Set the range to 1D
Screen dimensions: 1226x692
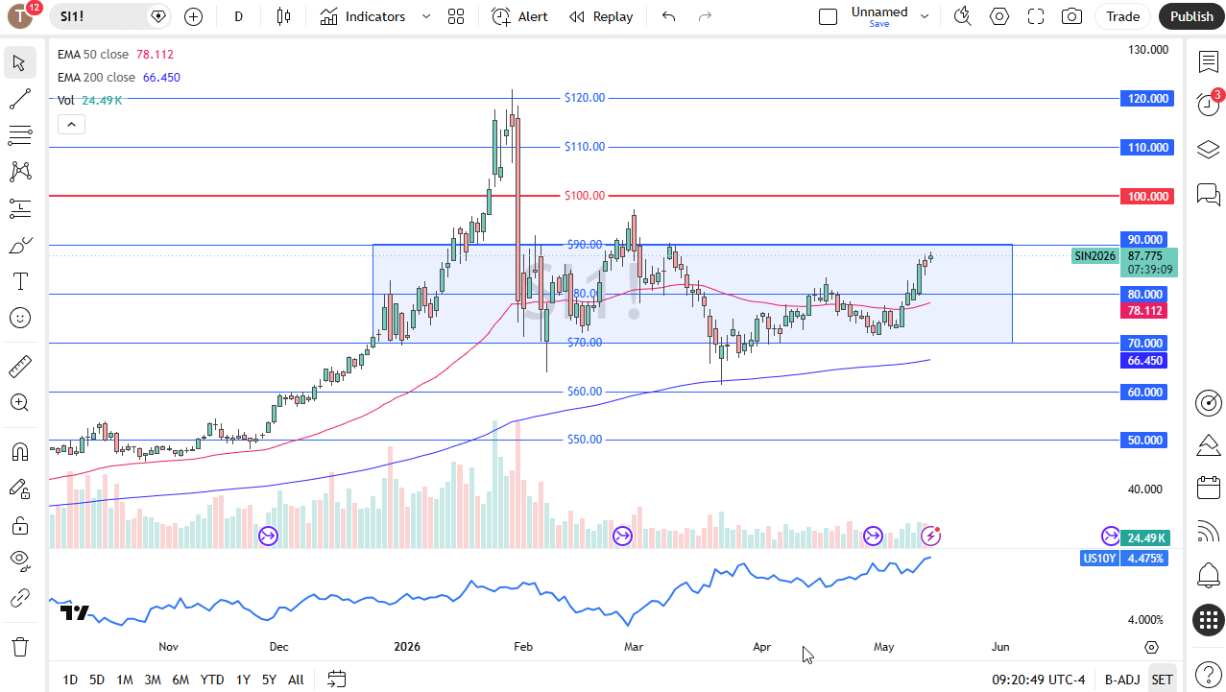70,680
